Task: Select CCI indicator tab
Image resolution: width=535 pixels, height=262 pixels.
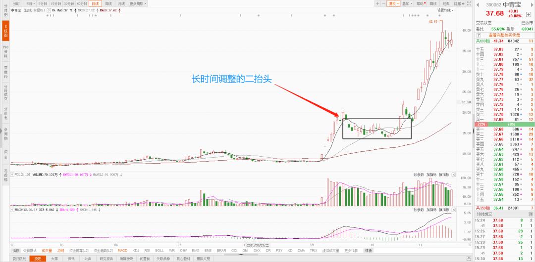Action: click(x=234, y=251)
